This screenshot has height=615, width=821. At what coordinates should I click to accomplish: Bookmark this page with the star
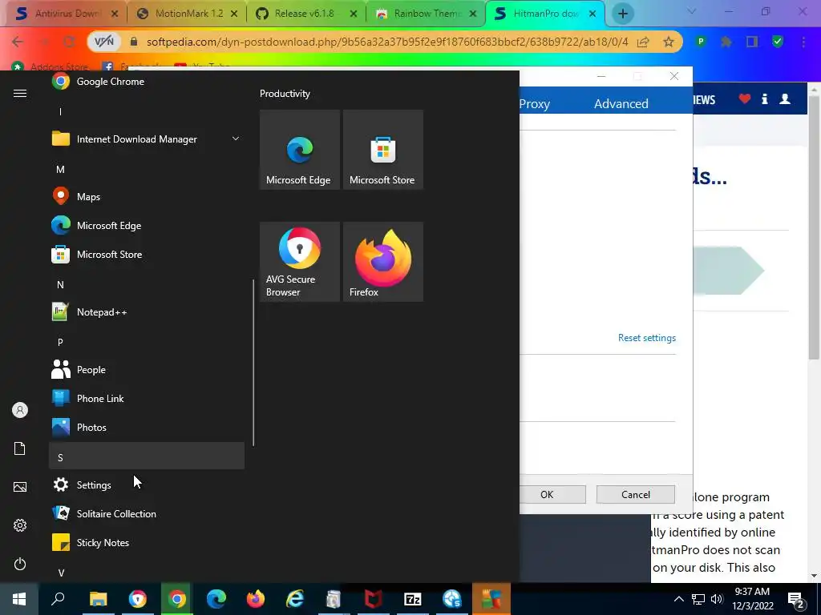(669, 42)
